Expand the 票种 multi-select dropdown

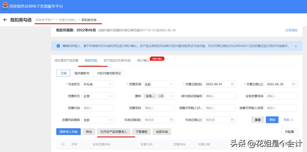pyautogui.click(x=159, y=96)
